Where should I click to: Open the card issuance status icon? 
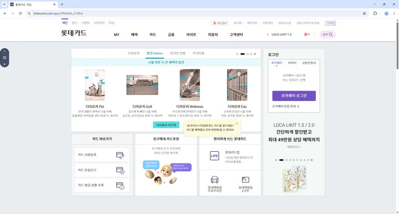click(120, 186)
